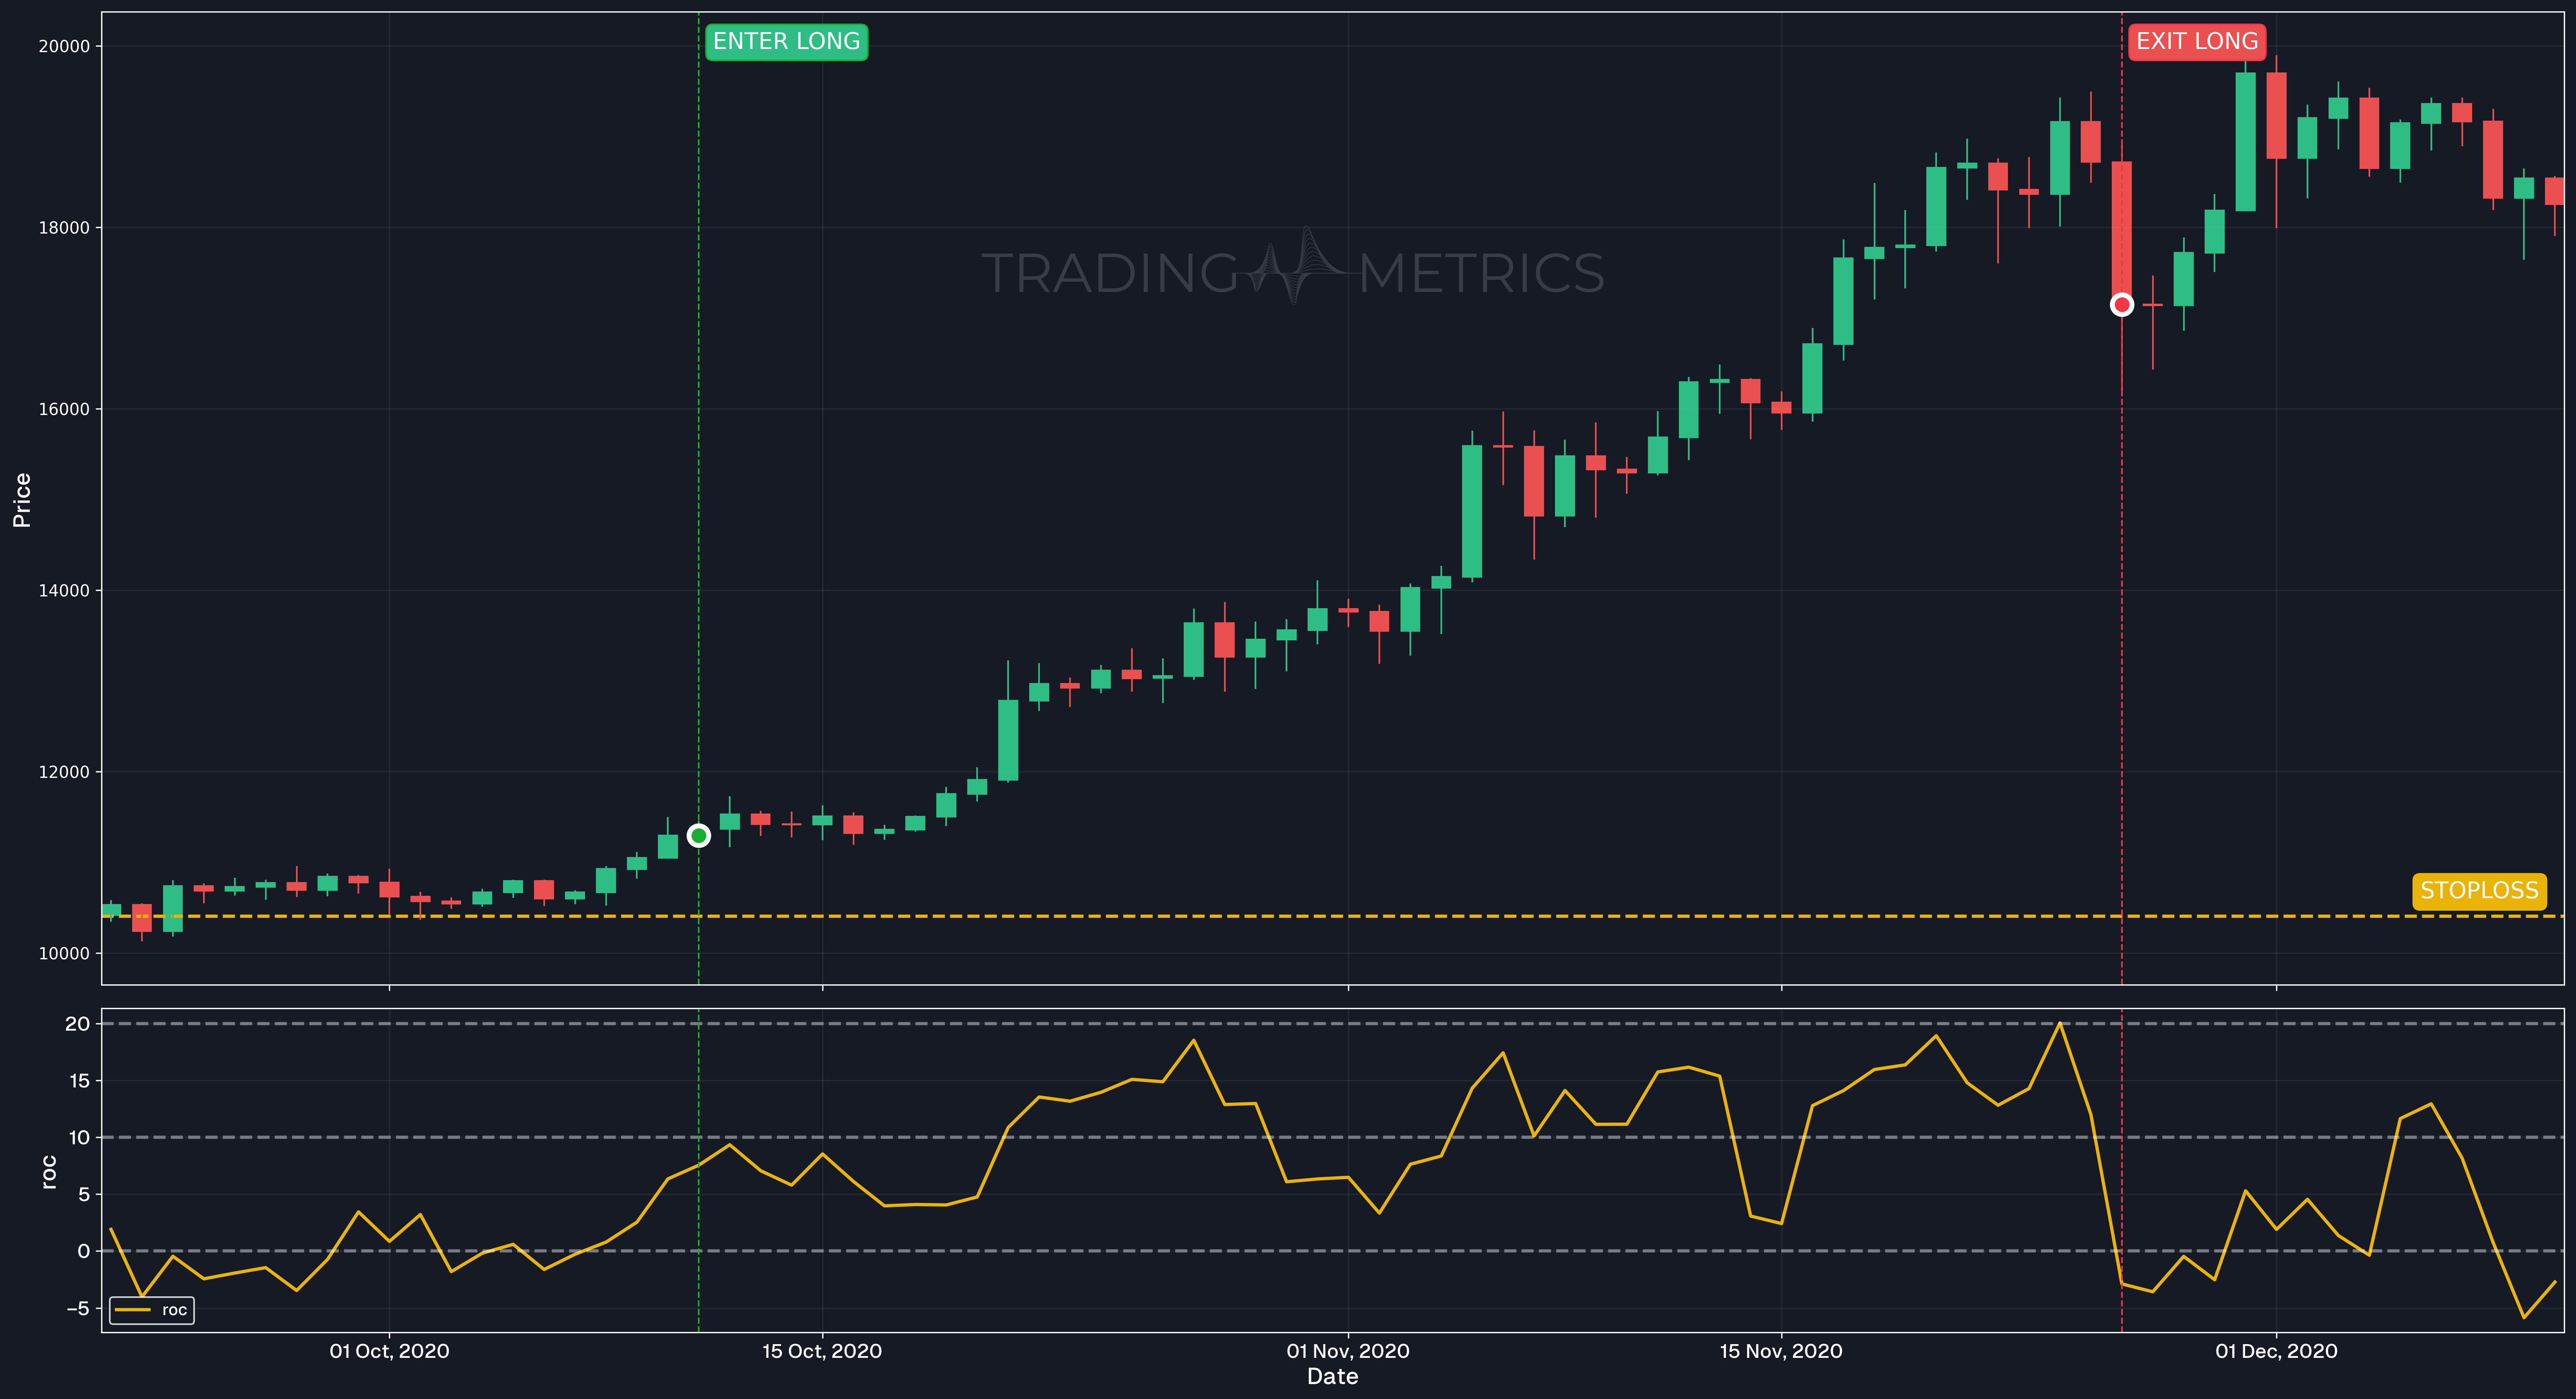Viewport: 2576px width, 1399px height.
Task: Click the 01 Dec, 2020 date label
Action: [x=2276, y=1351]
